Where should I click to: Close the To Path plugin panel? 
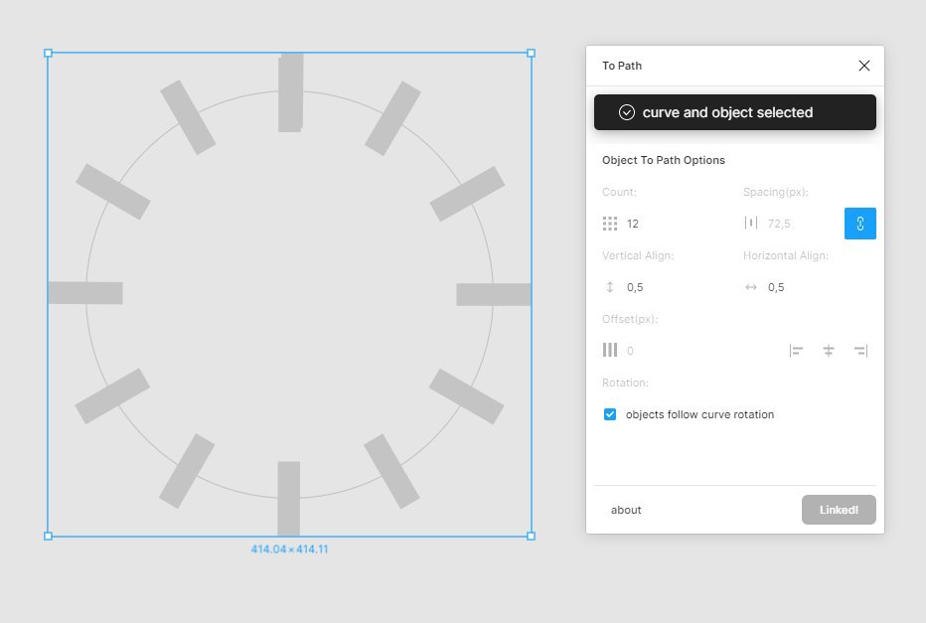[x=864, y=66]
